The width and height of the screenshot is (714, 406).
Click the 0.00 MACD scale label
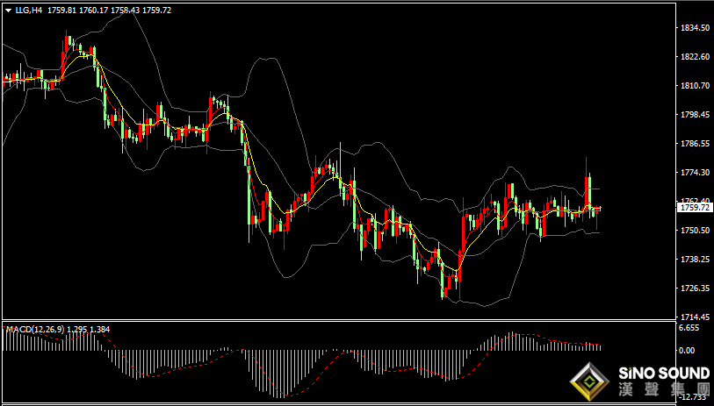tap(687, 351)
